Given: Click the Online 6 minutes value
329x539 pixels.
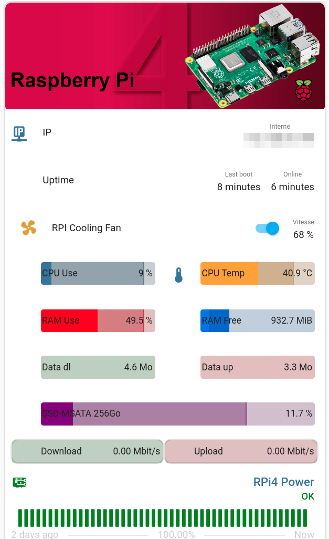Looking at the screenshot, I should click(x=293, y=187).
